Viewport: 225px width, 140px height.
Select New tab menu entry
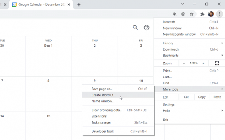tap(189, 22)
